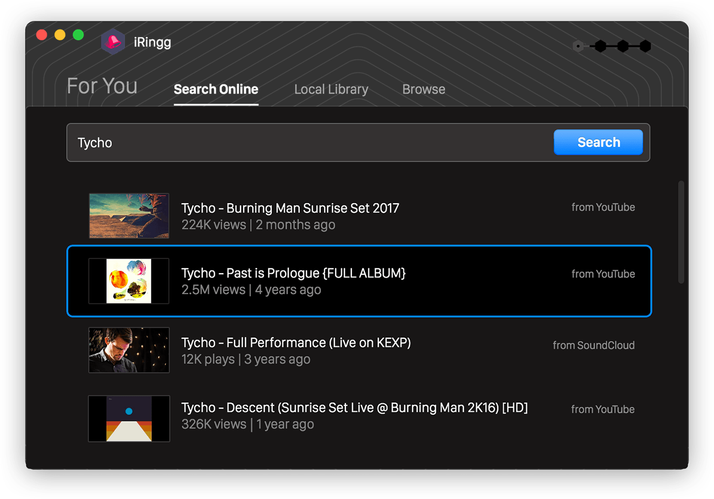Select "Tycho - Descent (Sunrise Set Live..." title
This screenshot has width=714, height=499.
coord(355,408)
